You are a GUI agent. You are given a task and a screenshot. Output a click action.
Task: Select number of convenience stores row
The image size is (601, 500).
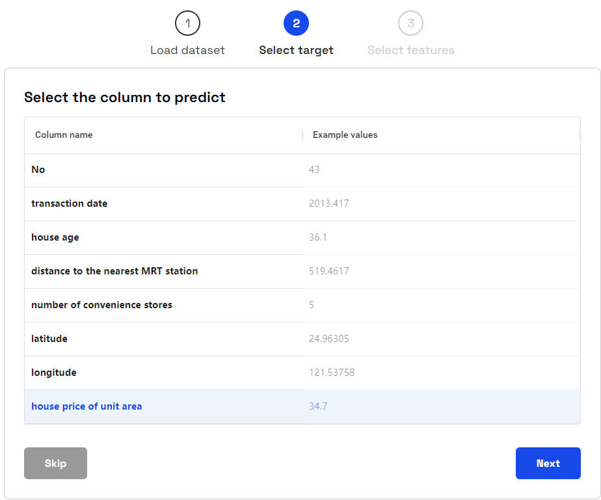(x=302, y=305)
